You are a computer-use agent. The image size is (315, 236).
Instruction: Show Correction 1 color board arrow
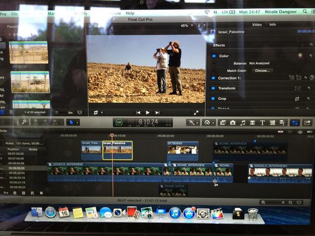tap(311, 78)
